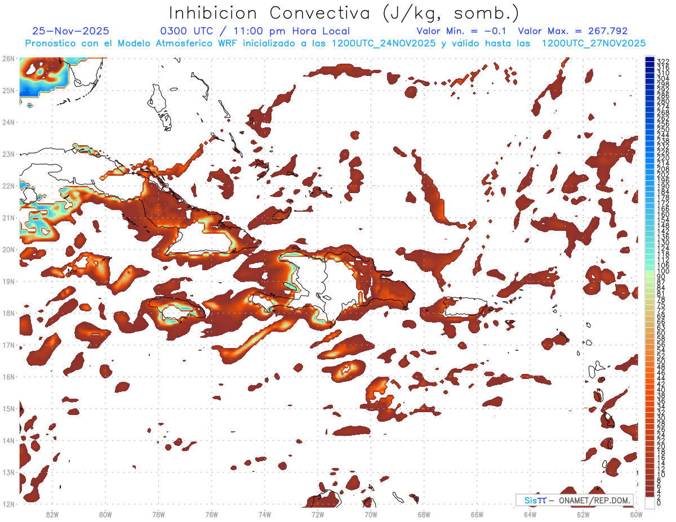The image size is (676, 522).
Task: Click the '74W' longitude label
Action: 265,514
